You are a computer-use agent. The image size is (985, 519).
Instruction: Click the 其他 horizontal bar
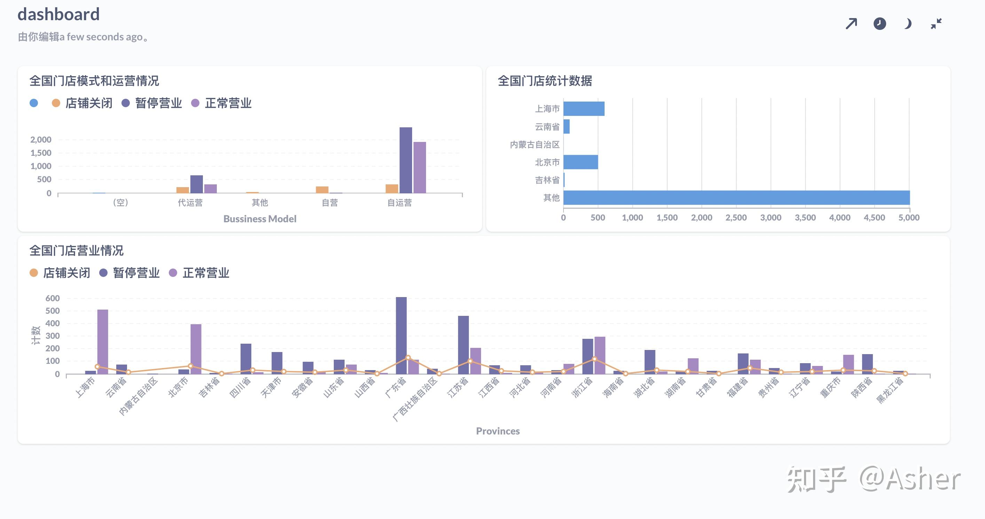[736, 198]
